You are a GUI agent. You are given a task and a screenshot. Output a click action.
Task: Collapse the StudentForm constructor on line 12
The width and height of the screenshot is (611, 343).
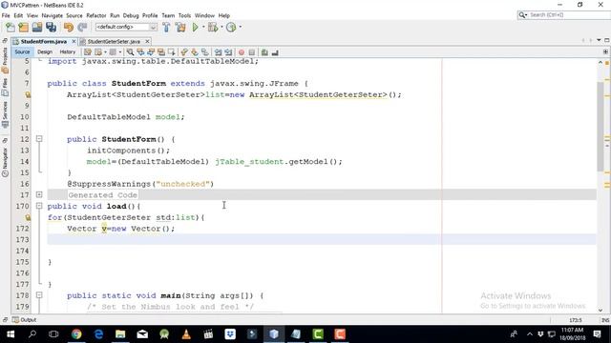[39, 138]
